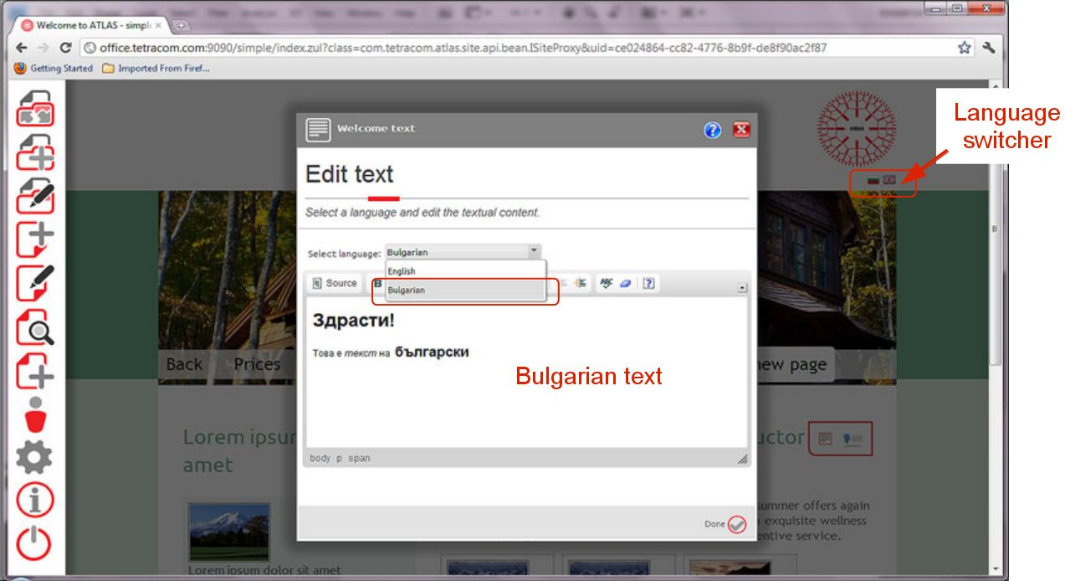Click the eraser remove format icon
This screenshot has height=581, width=1065.
(x=625, y=284)
